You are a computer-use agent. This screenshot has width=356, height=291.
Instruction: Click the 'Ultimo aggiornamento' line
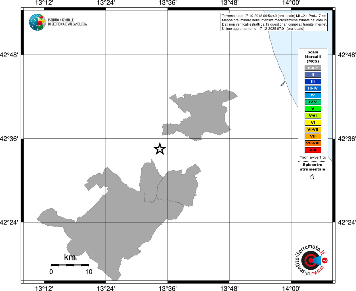coord(263,29)
